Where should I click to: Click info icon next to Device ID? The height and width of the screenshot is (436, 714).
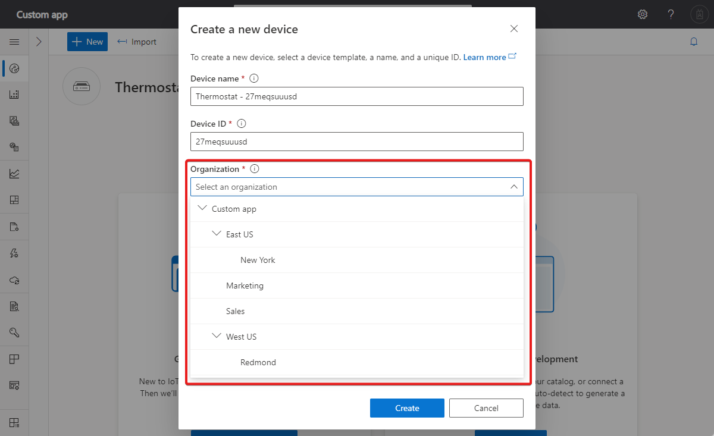(x=242, y=124)
